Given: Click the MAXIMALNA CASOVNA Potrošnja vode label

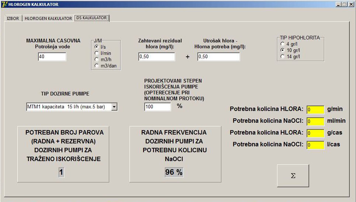Looking at the screenshot, I should [x=53, y=43].
